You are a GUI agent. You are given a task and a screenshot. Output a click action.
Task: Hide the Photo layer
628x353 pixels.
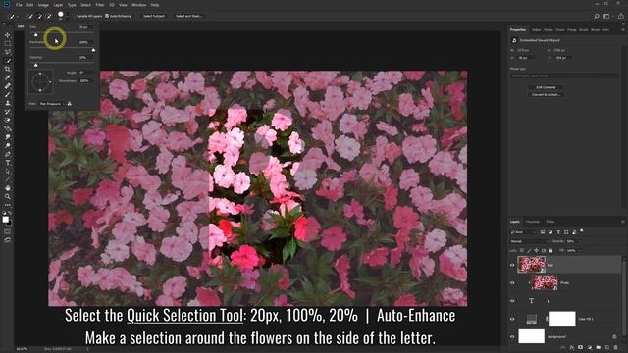pos(512,283)
